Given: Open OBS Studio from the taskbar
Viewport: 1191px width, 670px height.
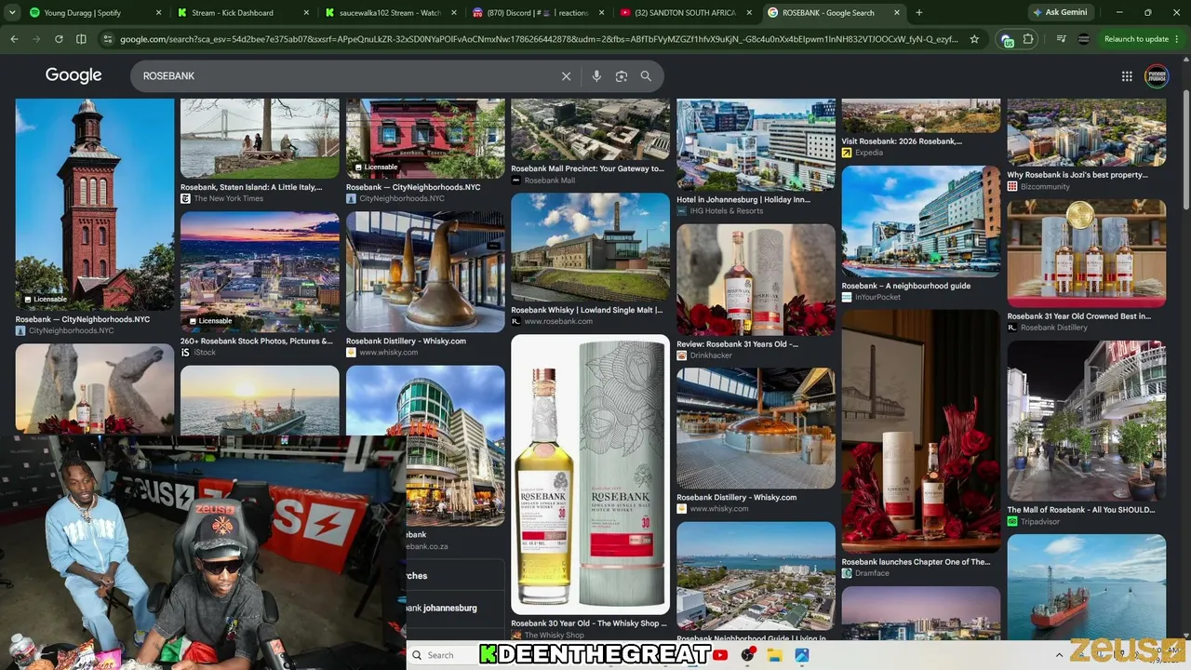Looking at the screenshot, I should (x=748, y=655).
